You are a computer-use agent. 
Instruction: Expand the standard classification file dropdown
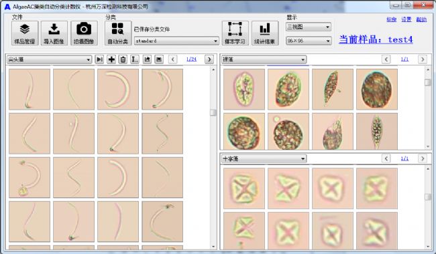coord(176,41)
